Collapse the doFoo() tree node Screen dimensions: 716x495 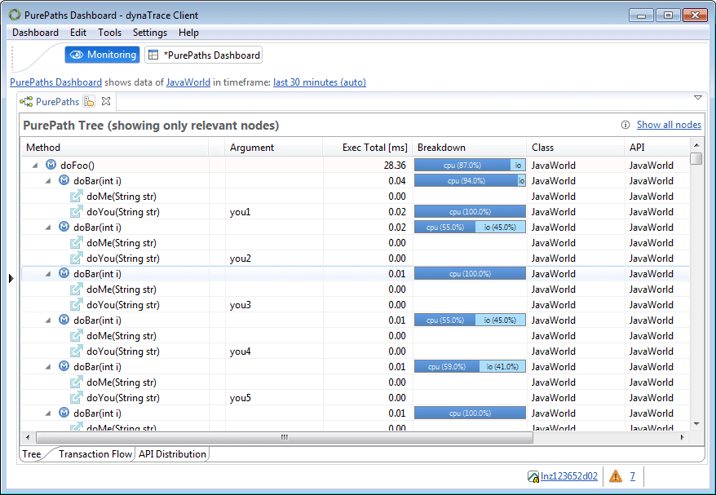click(35, 166)
